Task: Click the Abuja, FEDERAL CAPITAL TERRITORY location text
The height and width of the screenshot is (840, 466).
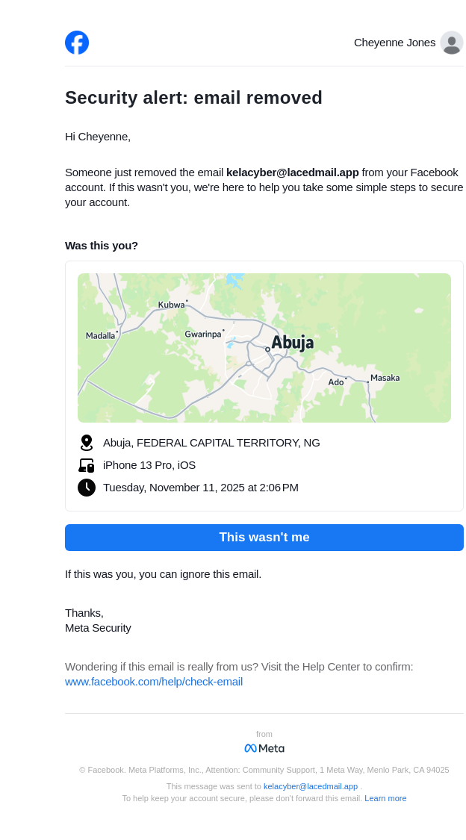Action: click(x=211, y=443)
